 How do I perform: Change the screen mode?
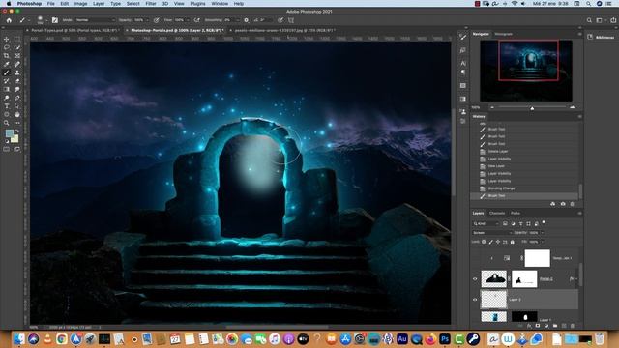[17, 149]
